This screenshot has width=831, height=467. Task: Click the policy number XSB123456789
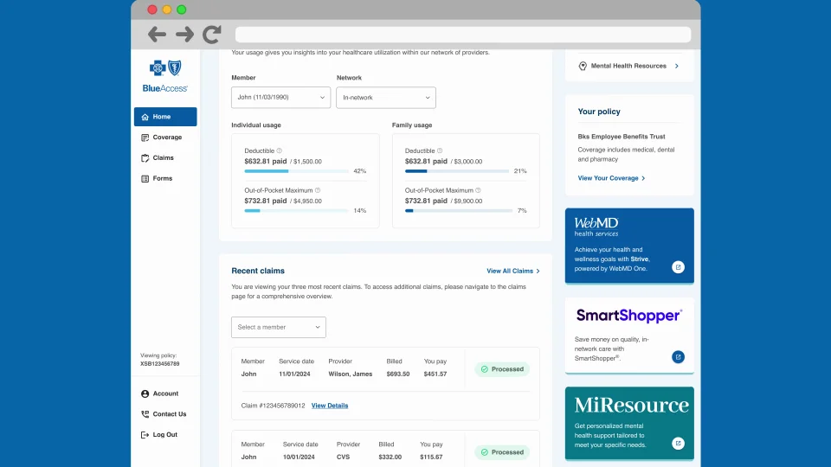coord(159,364)
